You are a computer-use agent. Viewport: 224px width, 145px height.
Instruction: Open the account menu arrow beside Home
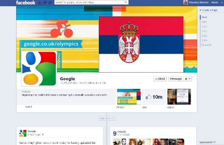(222, 3)
